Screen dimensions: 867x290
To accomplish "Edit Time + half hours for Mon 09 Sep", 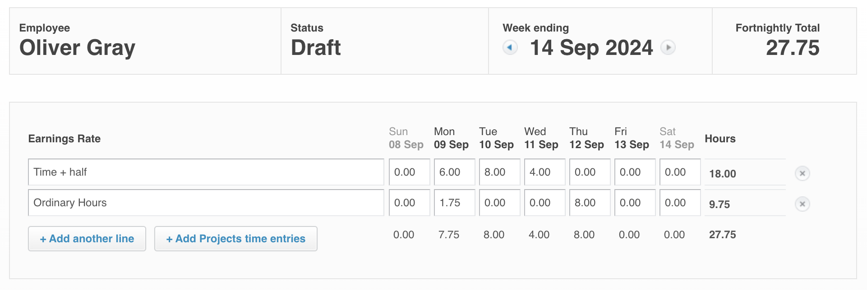I will coord(454,172).
